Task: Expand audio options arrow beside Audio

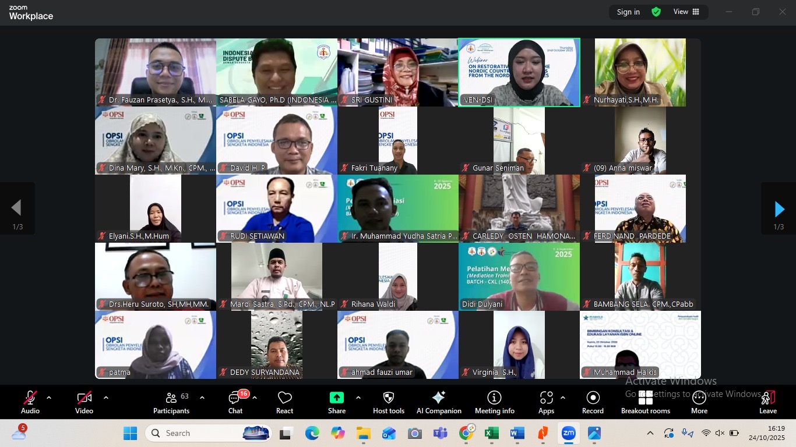Action: point(49,398)
